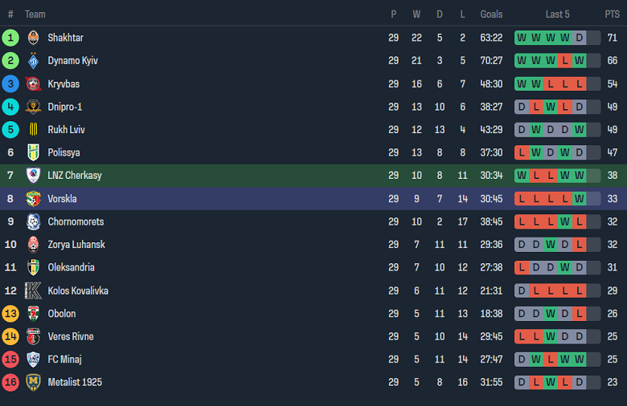Click the red position 16 rank badge

point(10,382)
